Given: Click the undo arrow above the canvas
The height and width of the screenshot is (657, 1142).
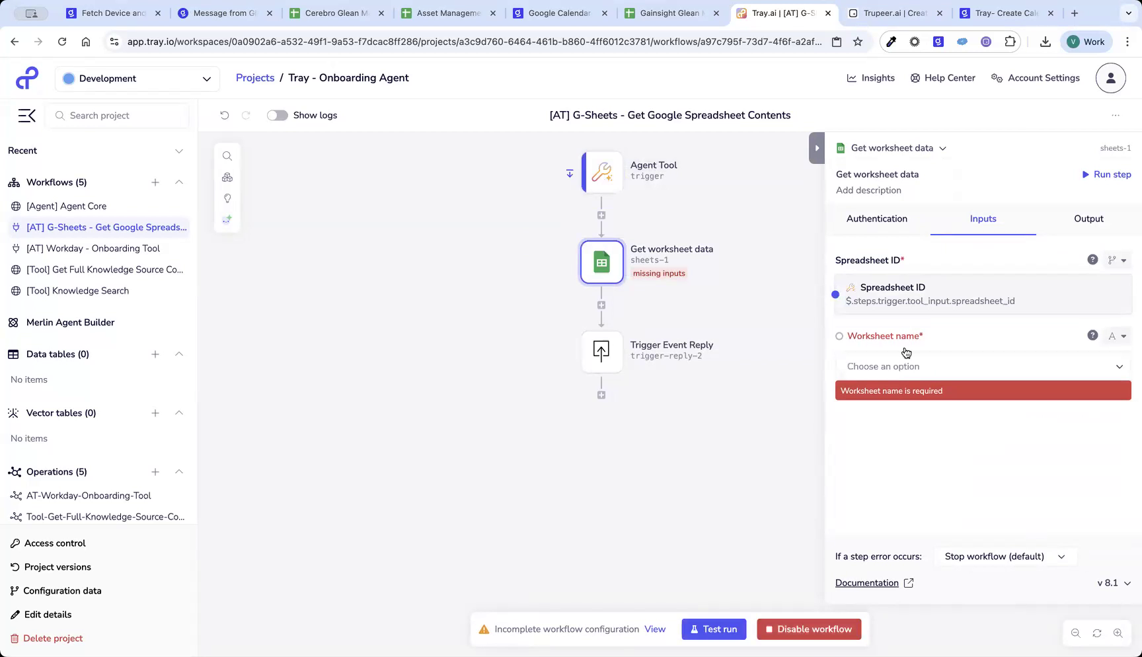Looking at the screenshot, I should (224, 115).
